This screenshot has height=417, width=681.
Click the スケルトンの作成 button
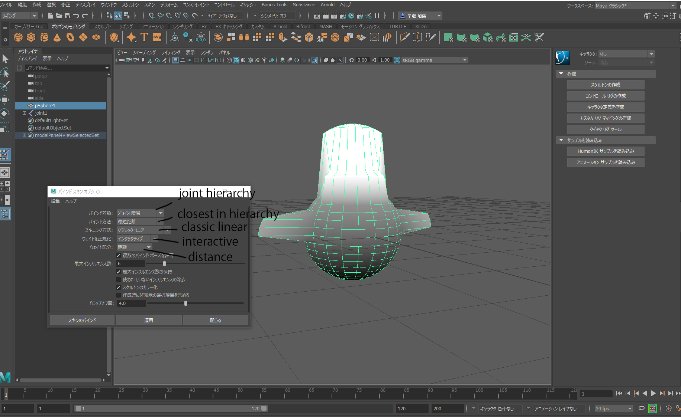pyautogui.click(x=606, y=85)
